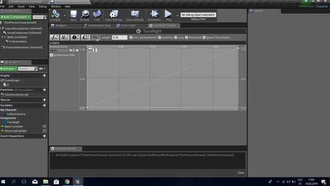Collapse the Alpha track

[x=51, y=43]
